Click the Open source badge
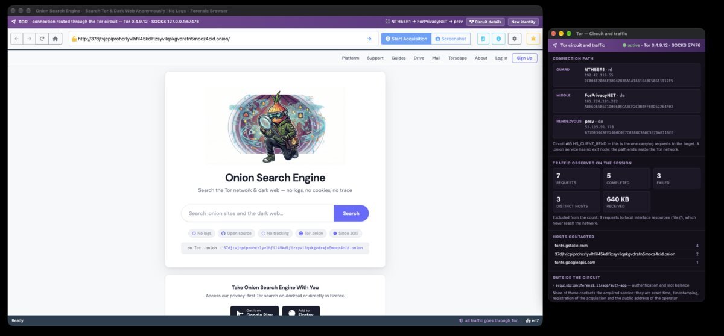This screenshot has height=336, width=724. (x=236, y=233)
